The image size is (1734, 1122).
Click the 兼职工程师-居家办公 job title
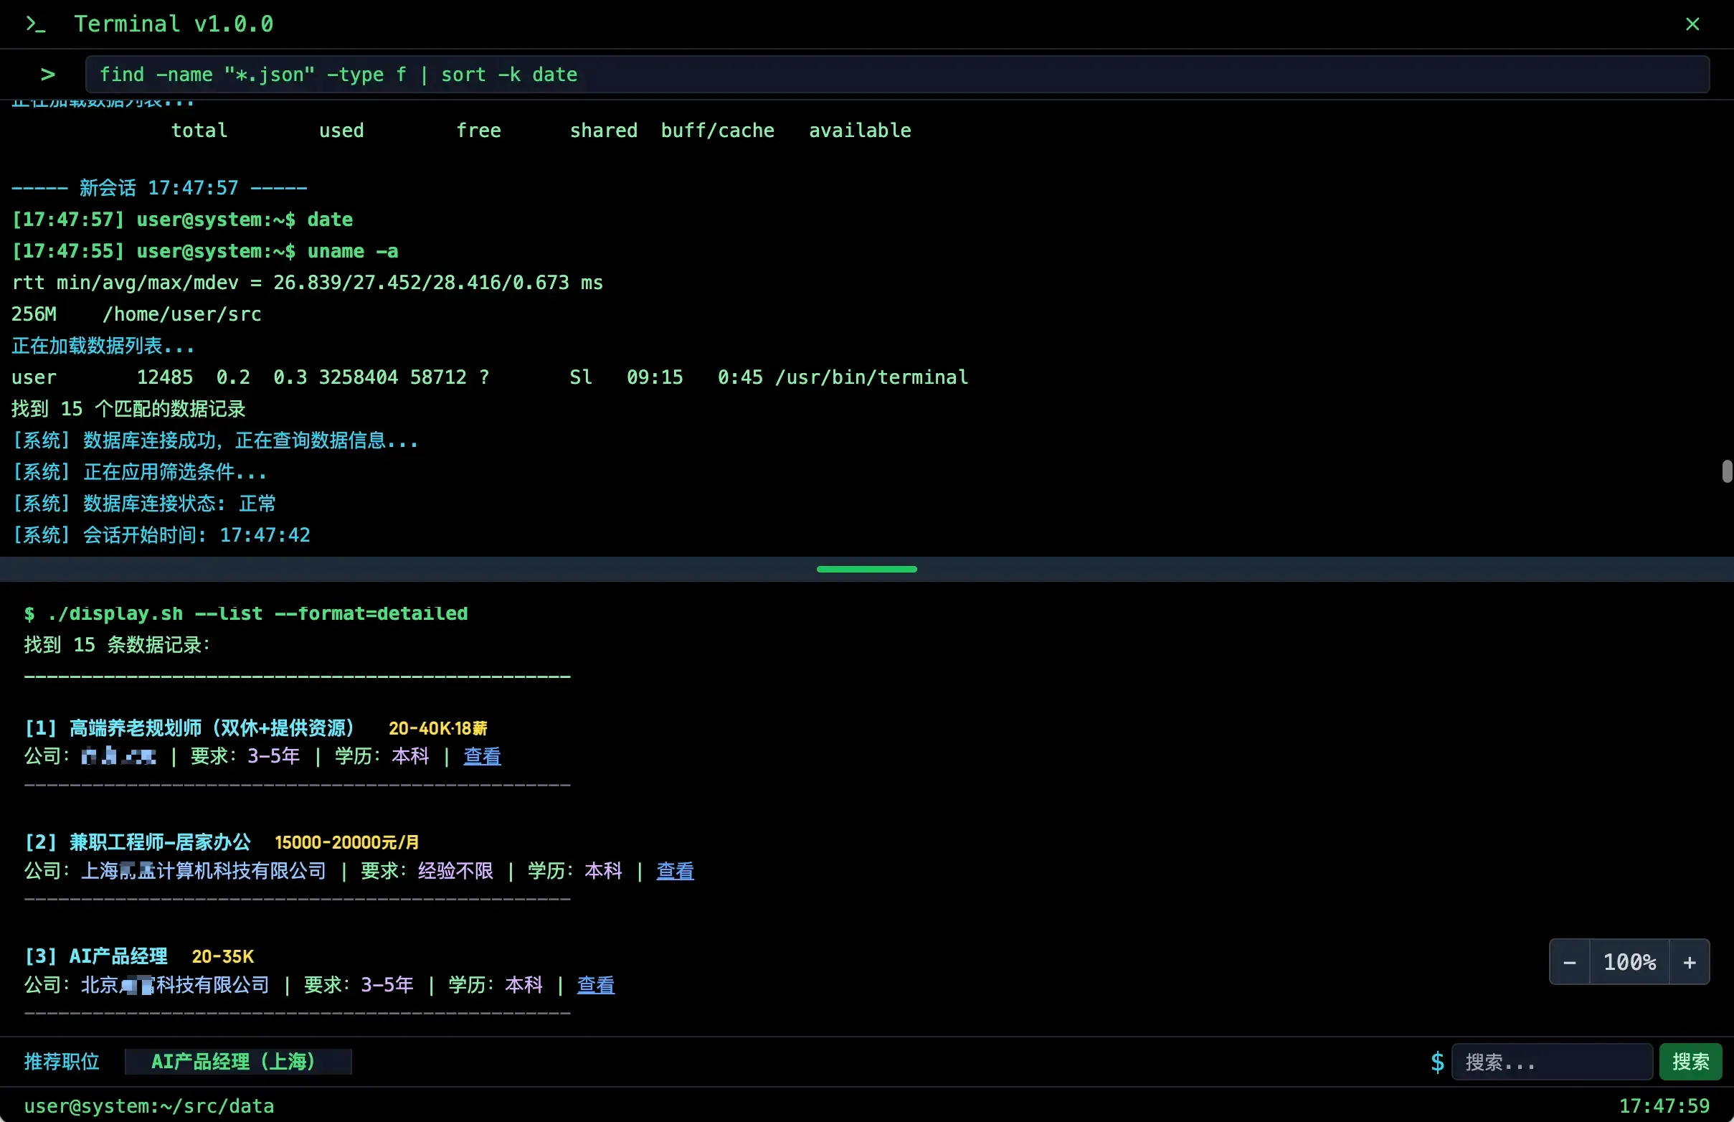159,842
